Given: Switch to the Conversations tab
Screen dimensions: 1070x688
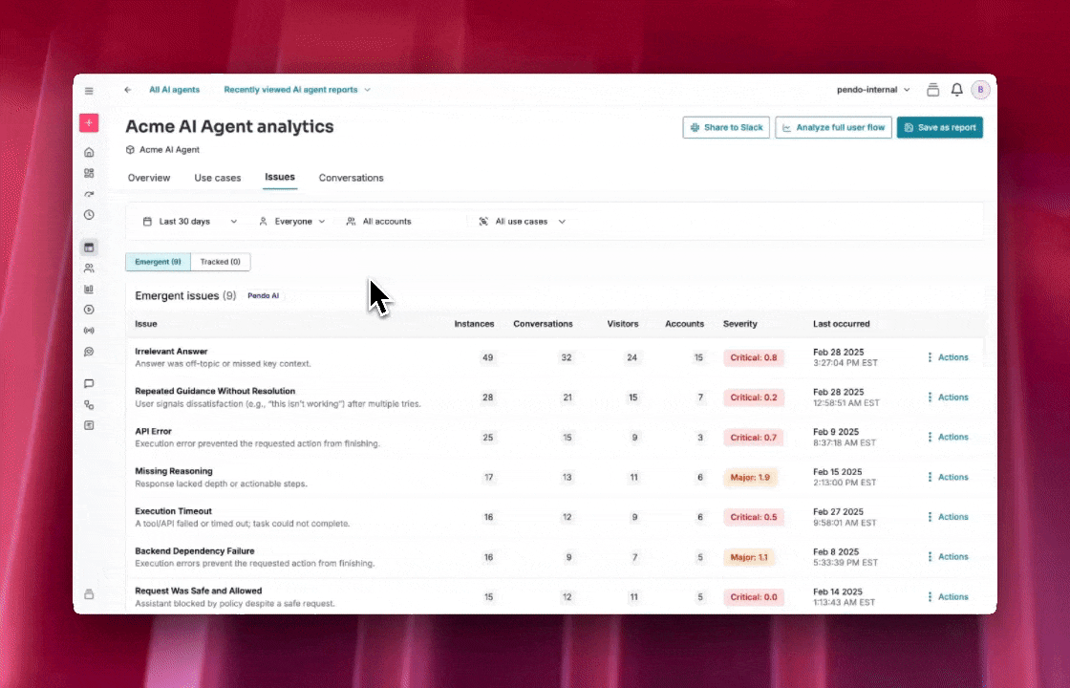Looking at the screenshot, I should [351, 178].
